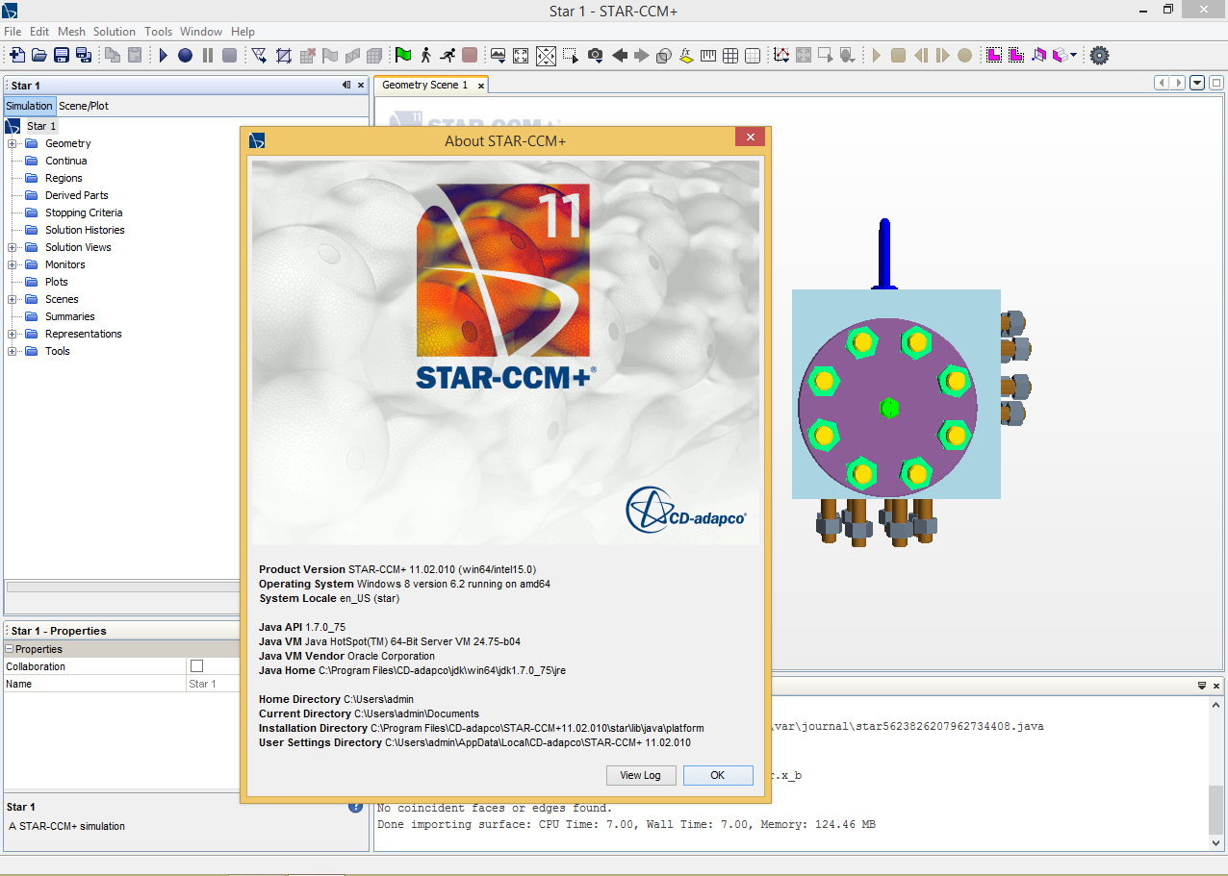Maximize the scene window square button
1228x876 pixels.
[1215, 84]
